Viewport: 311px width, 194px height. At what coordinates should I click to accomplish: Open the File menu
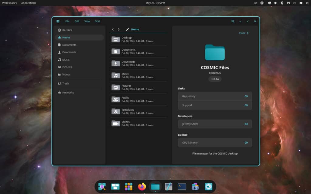[x=67, y=21]
